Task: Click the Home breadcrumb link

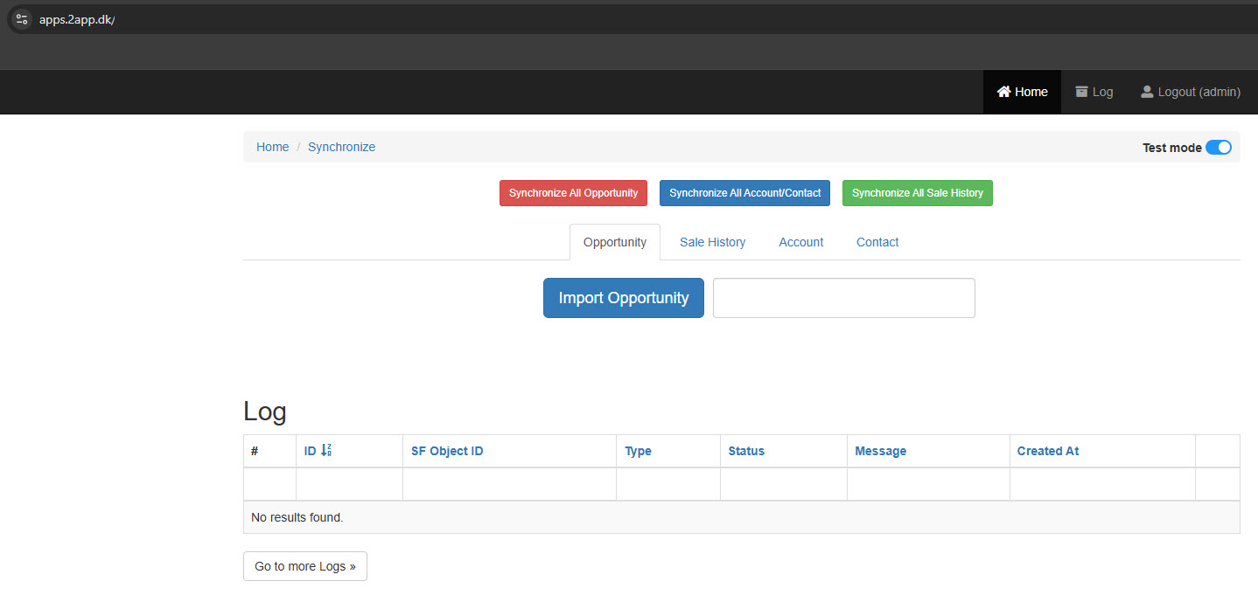Action: click(272, 147)
